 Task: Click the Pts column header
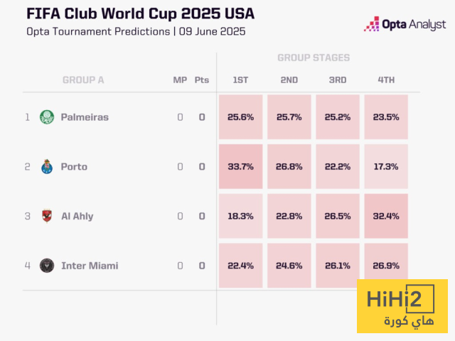click(202, 80)
